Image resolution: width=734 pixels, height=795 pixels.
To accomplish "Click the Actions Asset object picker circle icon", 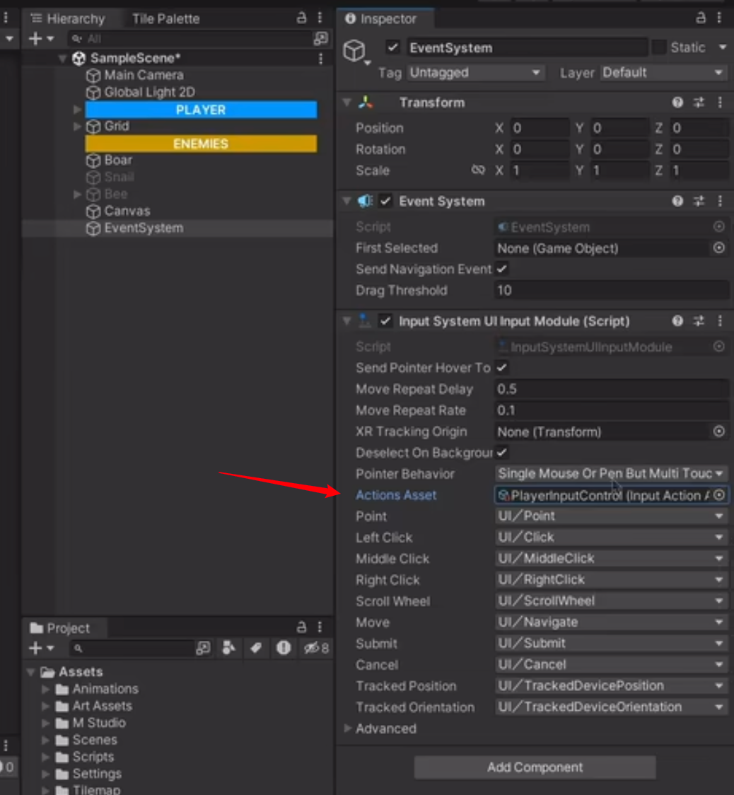I will 719,495.
